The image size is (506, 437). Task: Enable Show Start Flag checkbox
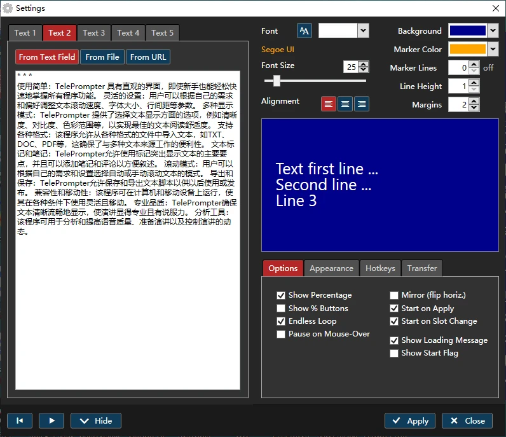[x=393, y=353]
